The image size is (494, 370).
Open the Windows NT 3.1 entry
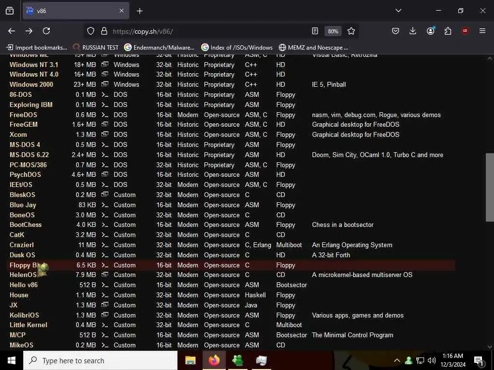[x=34, y=65]
